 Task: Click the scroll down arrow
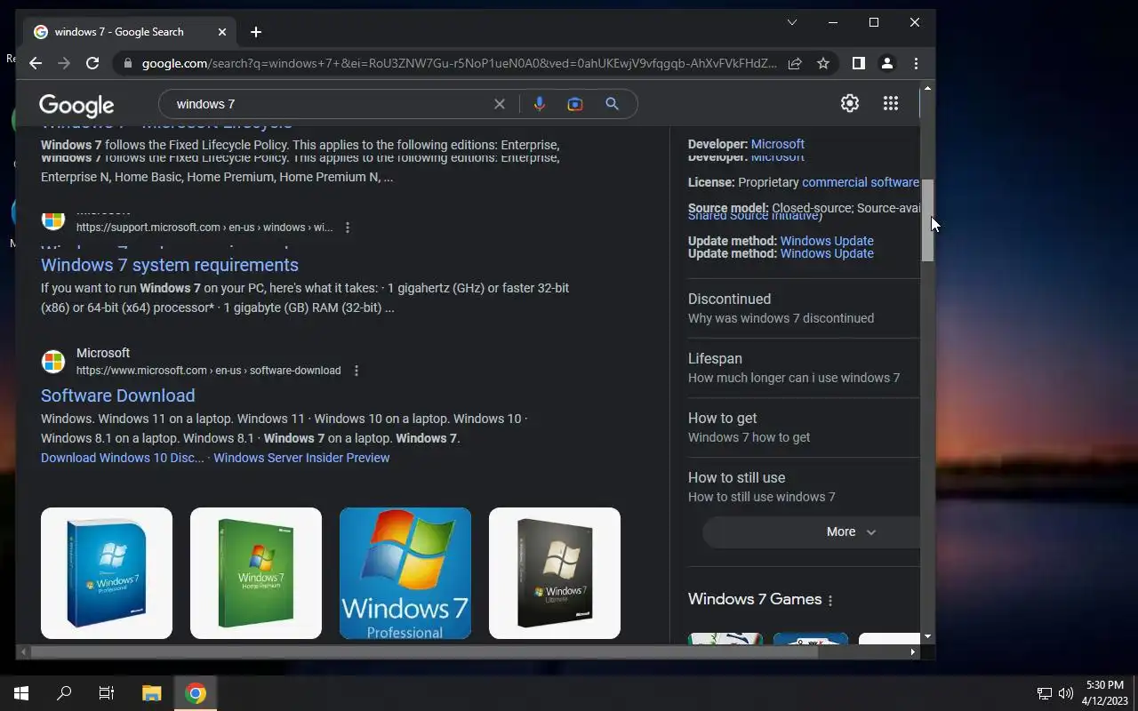pos(927,636)
